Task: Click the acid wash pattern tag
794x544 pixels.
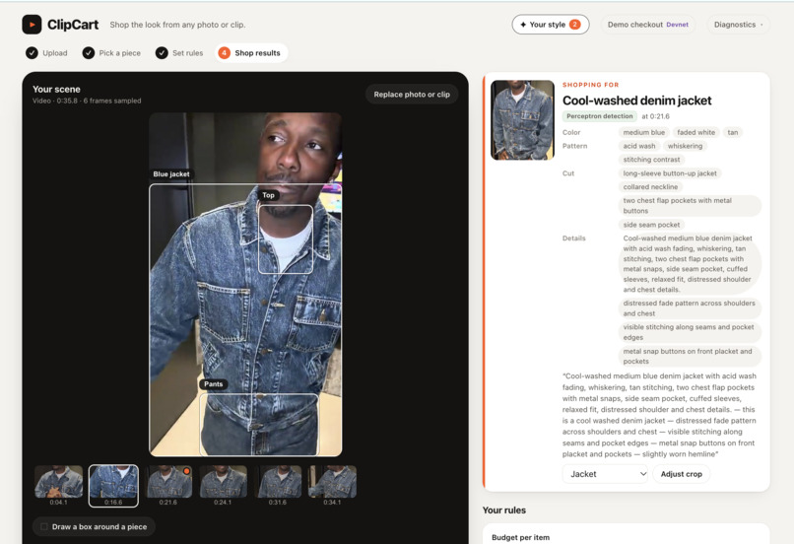Action: 639,146
